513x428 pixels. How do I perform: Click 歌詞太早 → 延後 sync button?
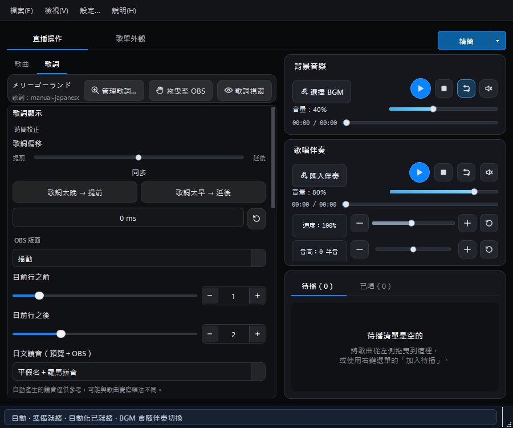(x=203, y=192)
